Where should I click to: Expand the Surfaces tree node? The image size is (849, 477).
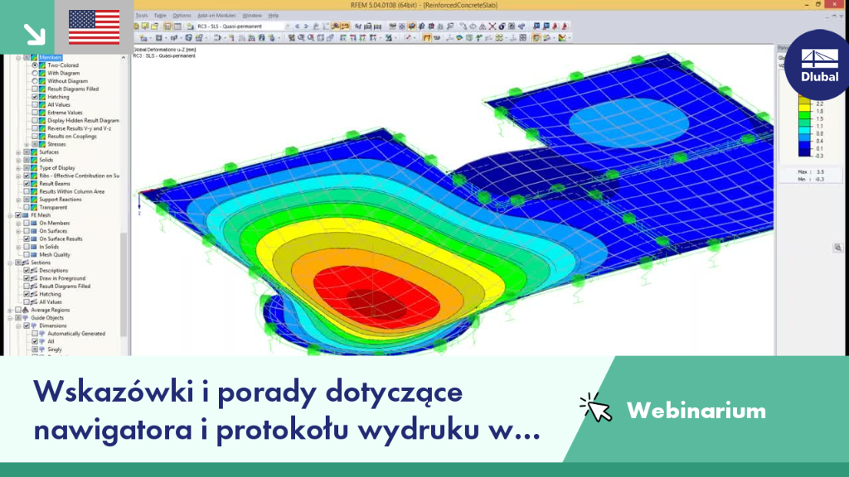[18, 152]
